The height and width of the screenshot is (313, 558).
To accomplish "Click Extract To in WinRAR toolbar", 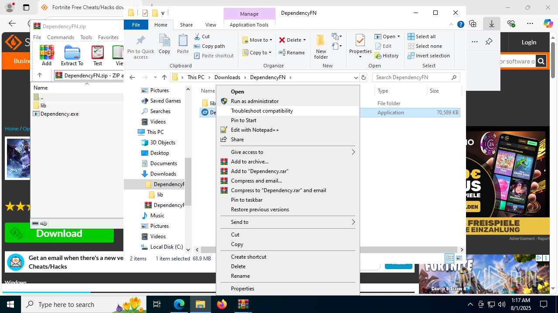I will point(72,56).
